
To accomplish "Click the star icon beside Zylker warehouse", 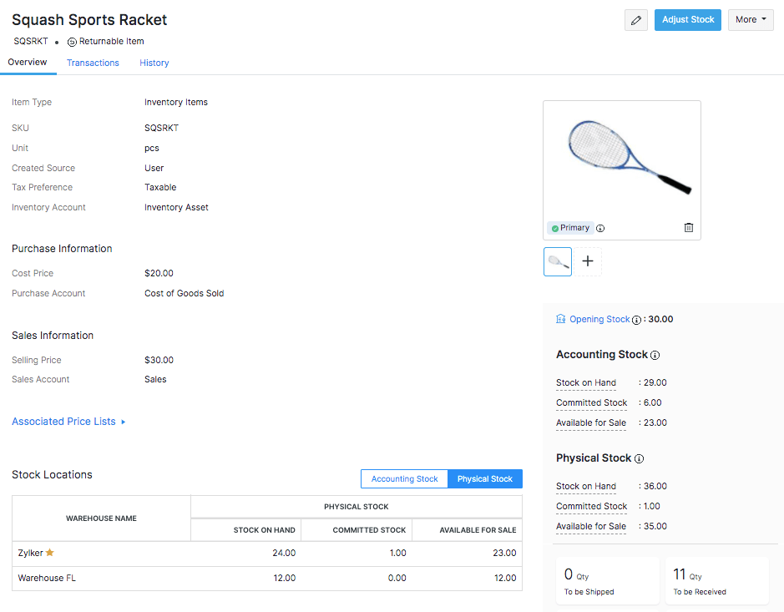I will (x=49, y=553).
